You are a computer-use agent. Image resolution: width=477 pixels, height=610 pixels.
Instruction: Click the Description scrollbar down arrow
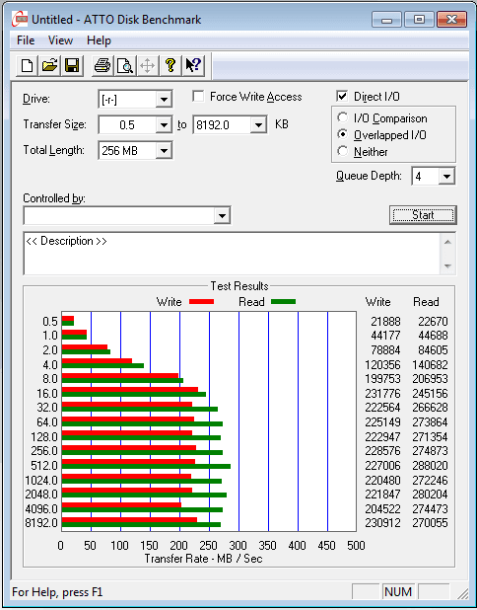(447, 267)
